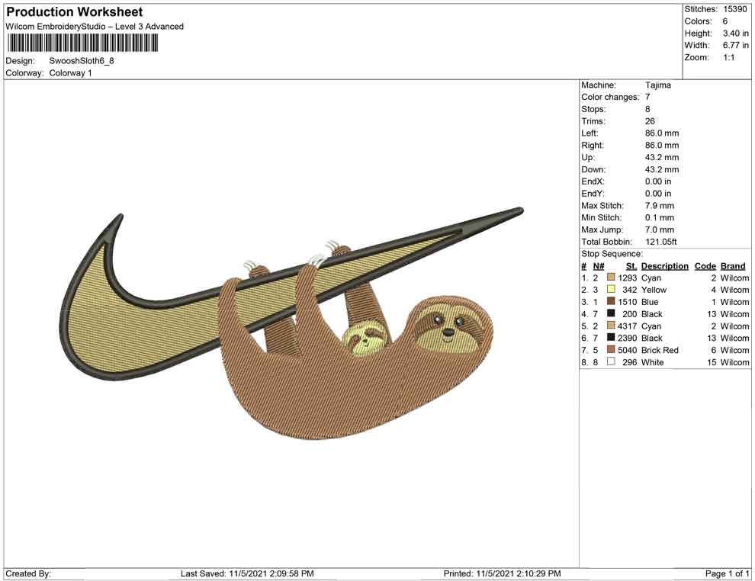
Task: Click the 'Created By:' footer label
Action: 28,573
